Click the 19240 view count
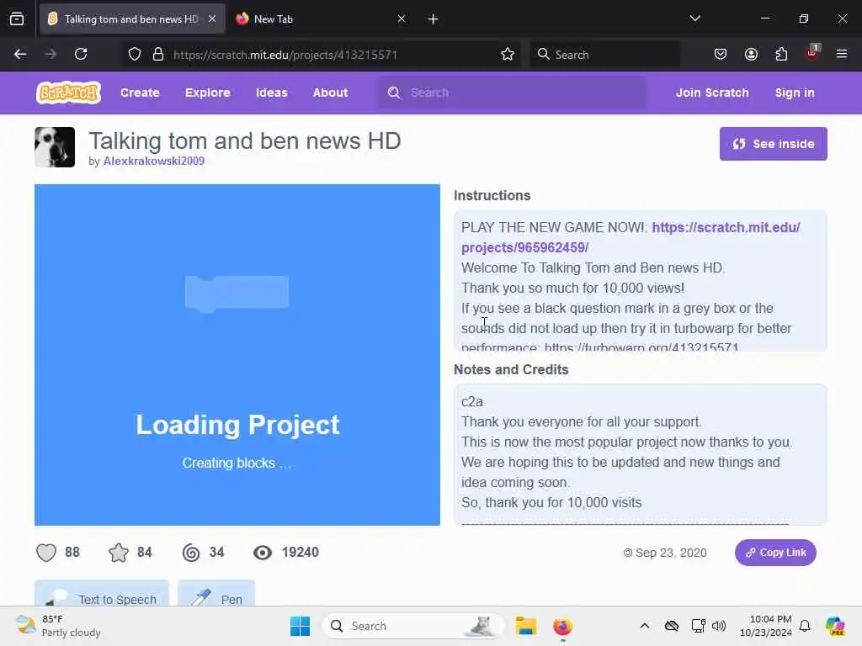Screen dimensions: 862x646 [301, 552]
